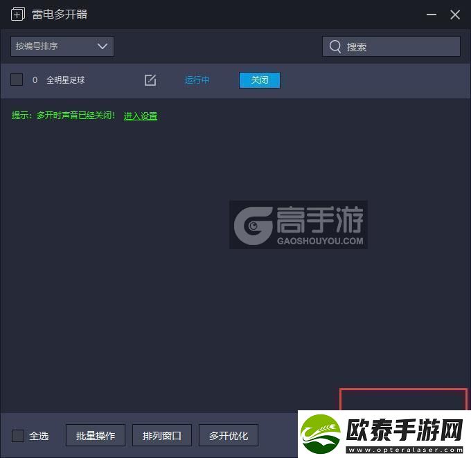Click the 雷电多开器 app logo icon
471x458 pixels.
point(18,14)
